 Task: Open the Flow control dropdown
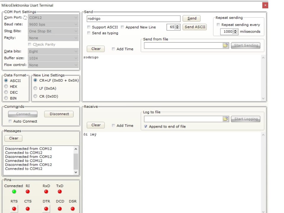click(x=53, y=65)
